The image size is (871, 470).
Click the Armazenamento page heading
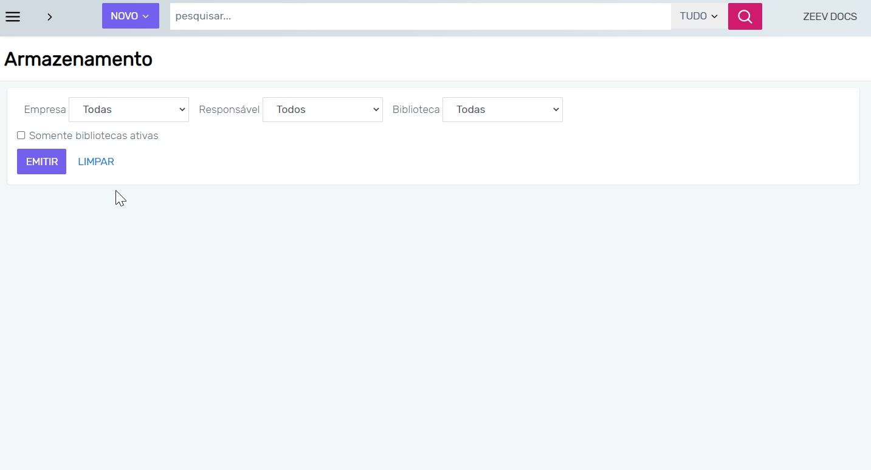coord(78,60)
